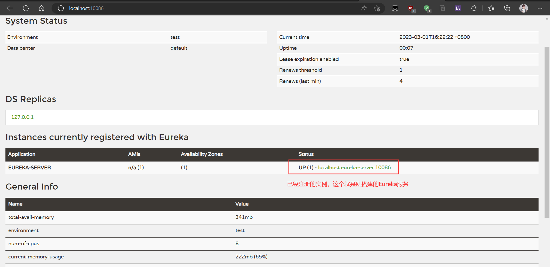Open the uBlock Origin extension
The image size is (550, 267).
click(411, 9)
